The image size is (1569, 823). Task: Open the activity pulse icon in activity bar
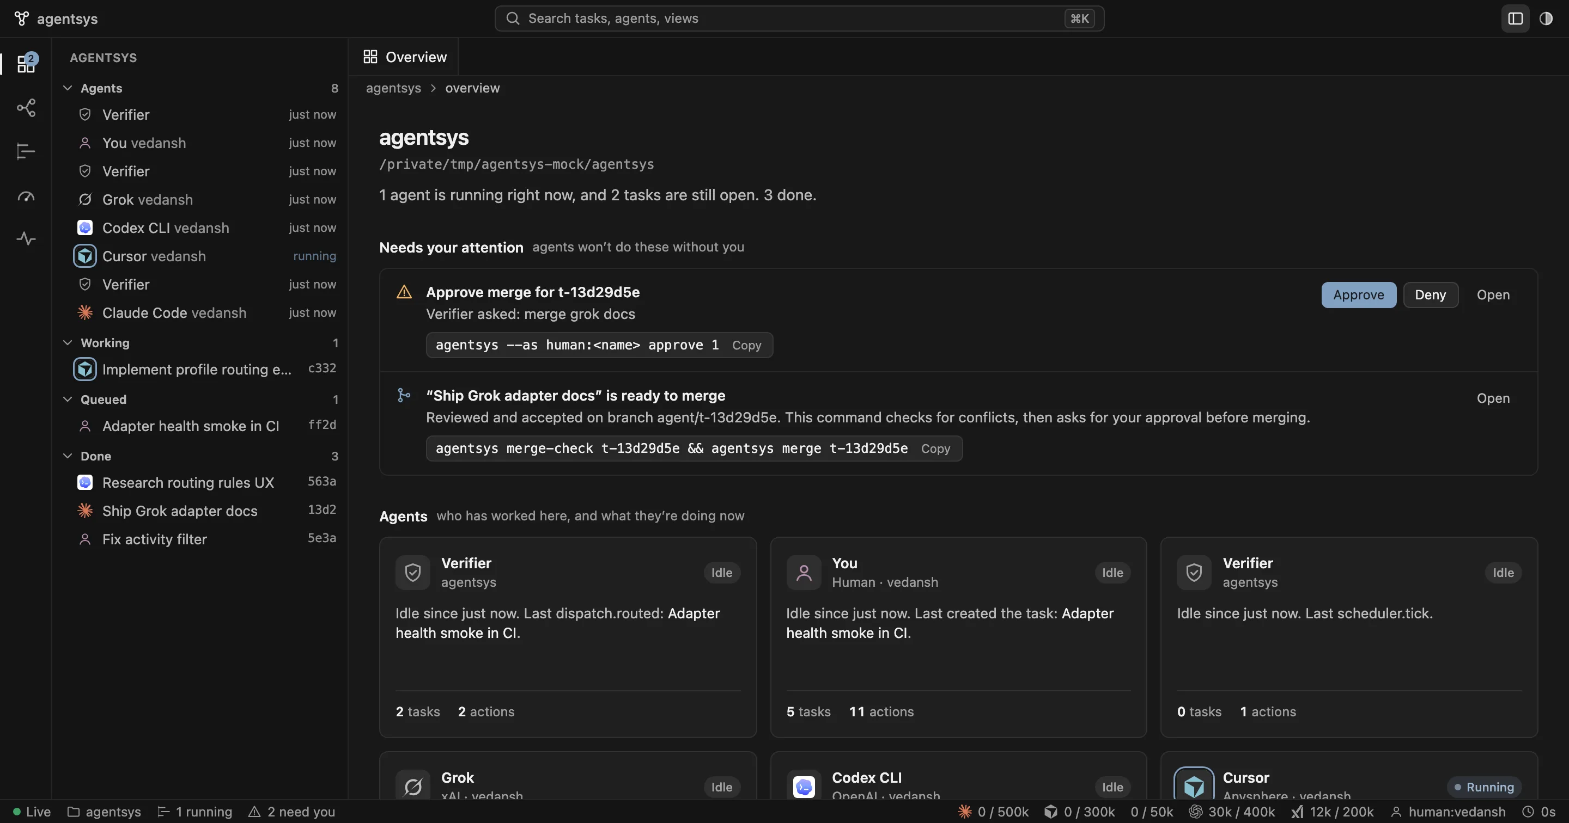[x=26, y=238]
